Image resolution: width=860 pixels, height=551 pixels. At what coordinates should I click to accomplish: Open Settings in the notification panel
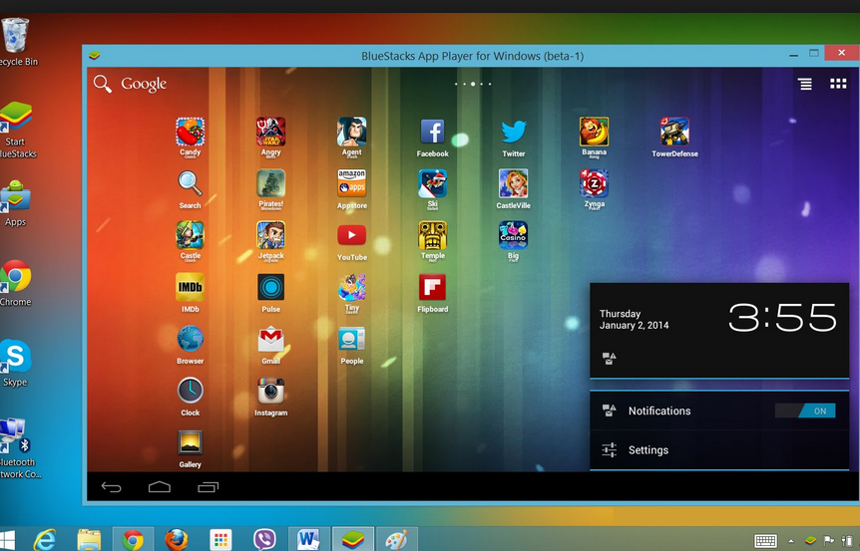[719, 450]
